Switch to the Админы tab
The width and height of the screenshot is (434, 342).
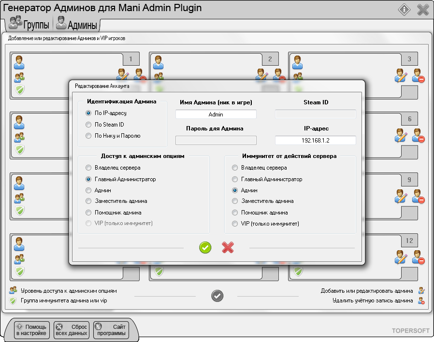coord(77,24)
